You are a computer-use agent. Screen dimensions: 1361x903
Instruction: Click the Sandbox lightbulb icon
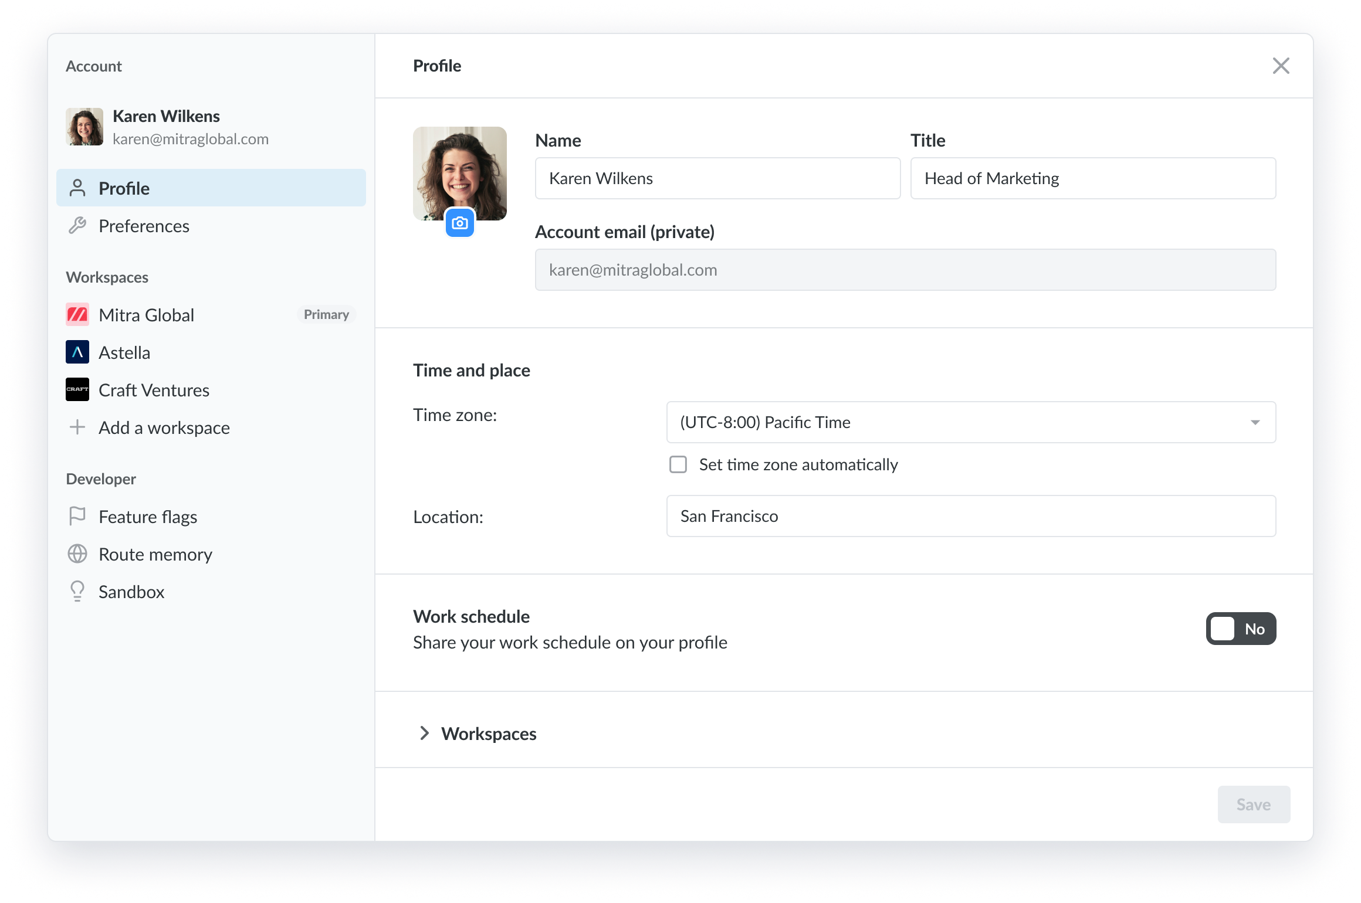pos(77,592)
